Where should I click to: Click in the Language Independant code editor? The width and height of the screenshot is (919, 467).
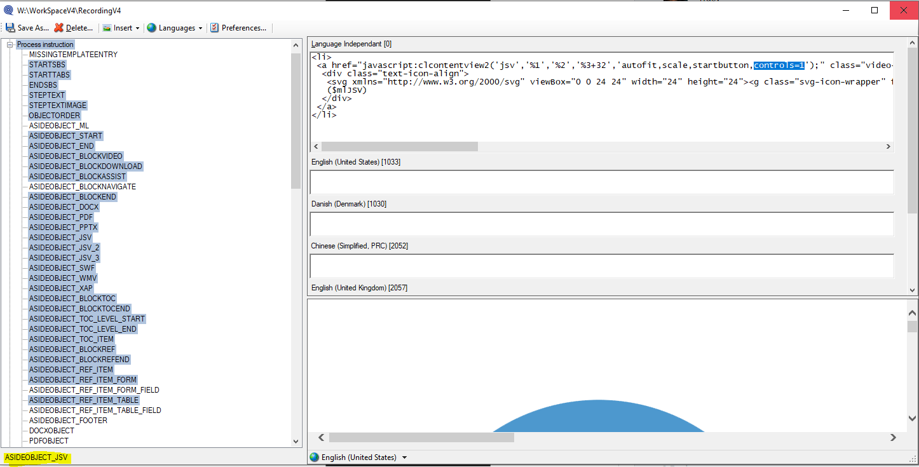pyautogui.click(x=602, y=97)
